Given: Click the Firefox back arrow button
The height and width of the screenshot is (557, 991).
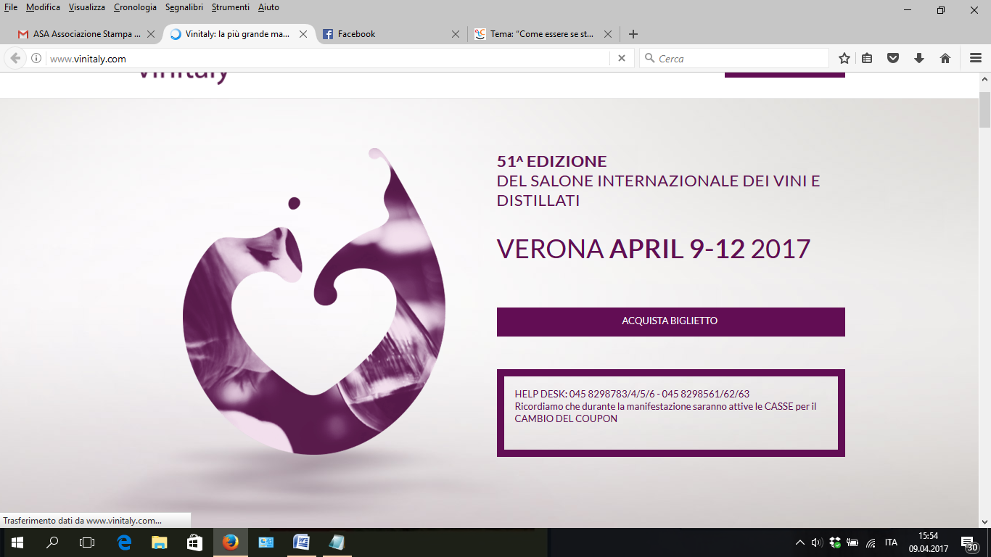Looking at the screenshot, I should [15, 59].
